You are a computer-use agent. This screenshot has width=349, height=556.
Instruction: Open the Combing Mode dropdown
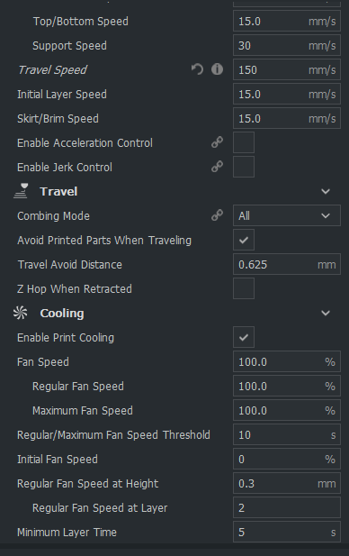tap(287, 215)
